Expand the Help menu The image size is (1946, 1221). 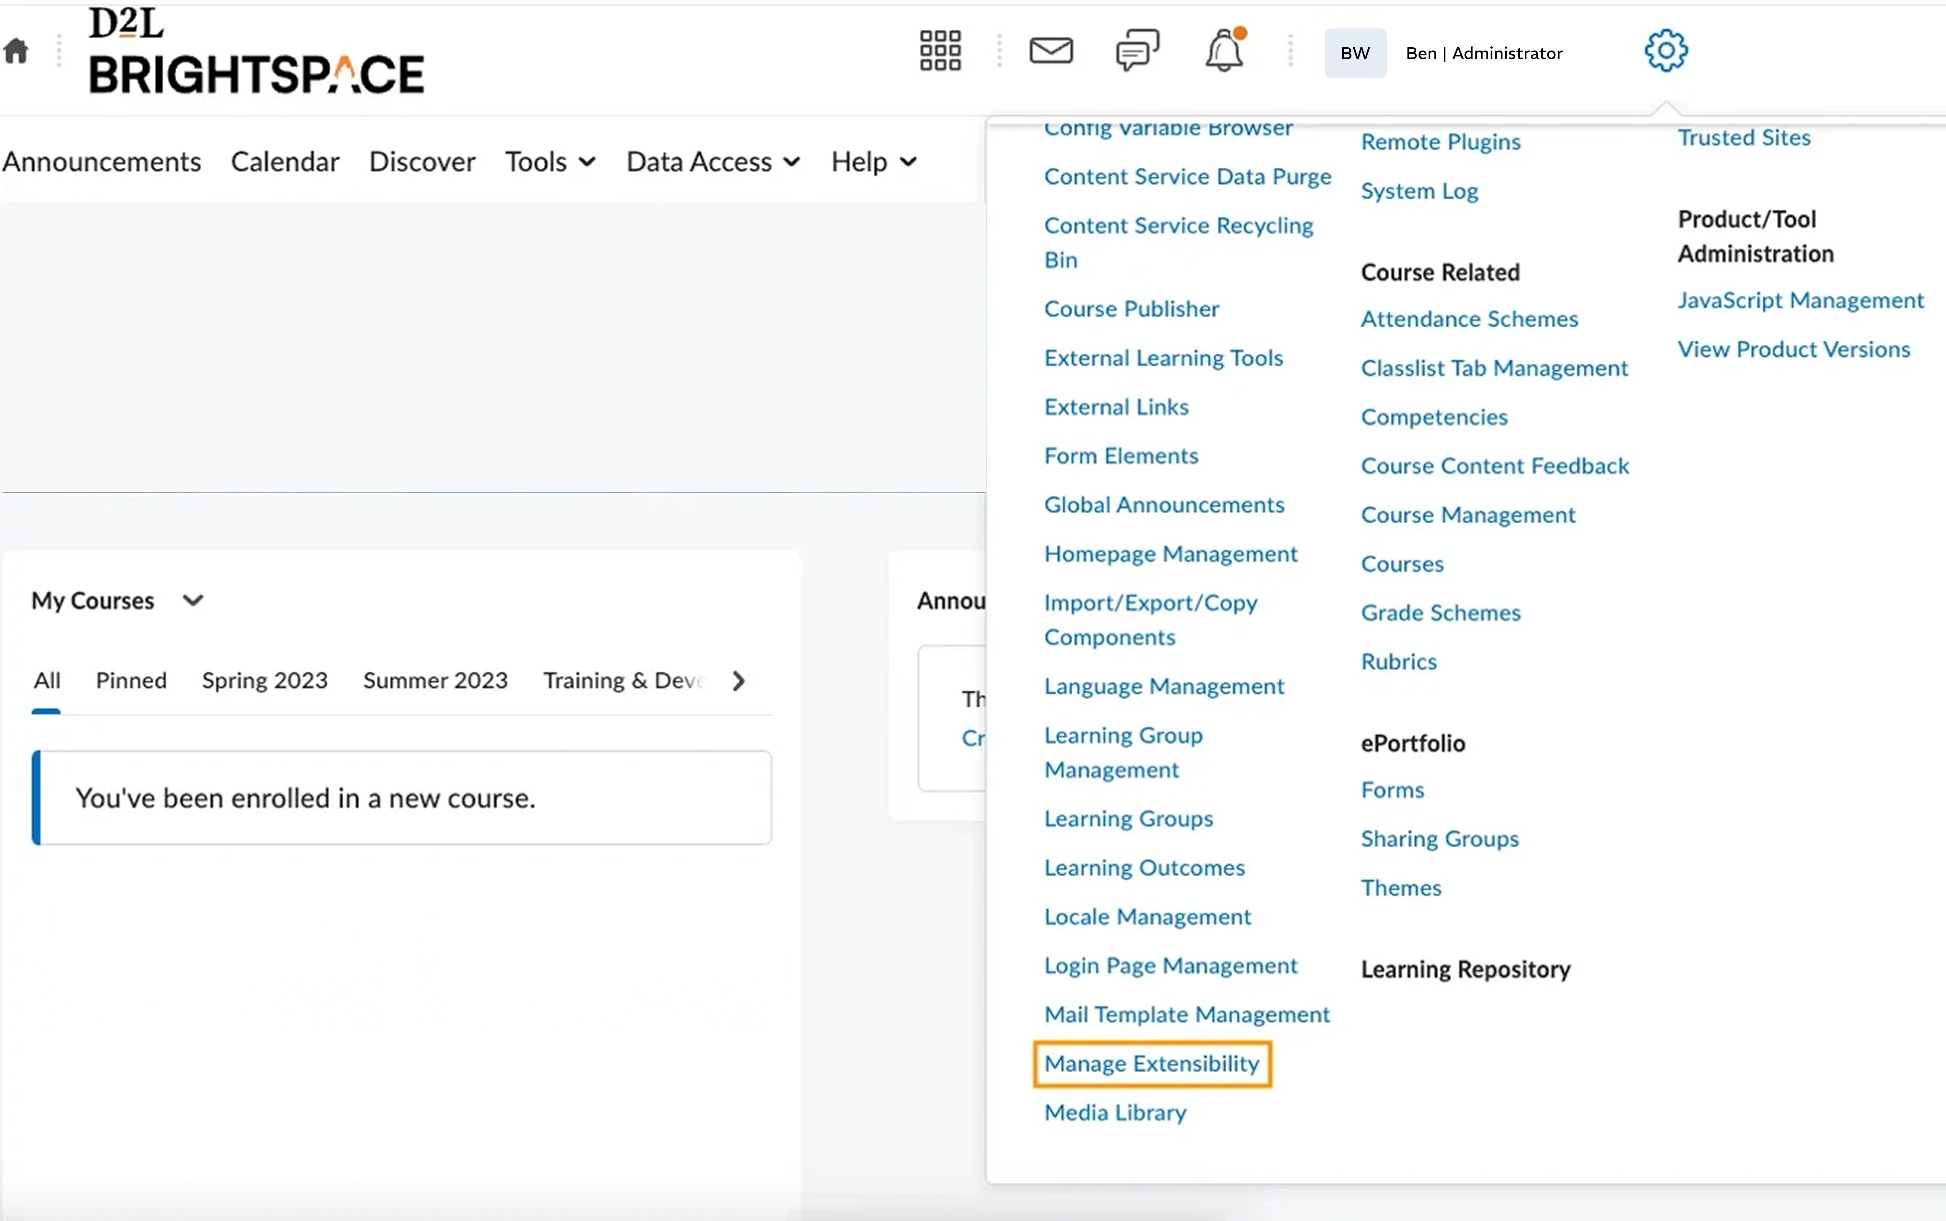click(875, 162)
